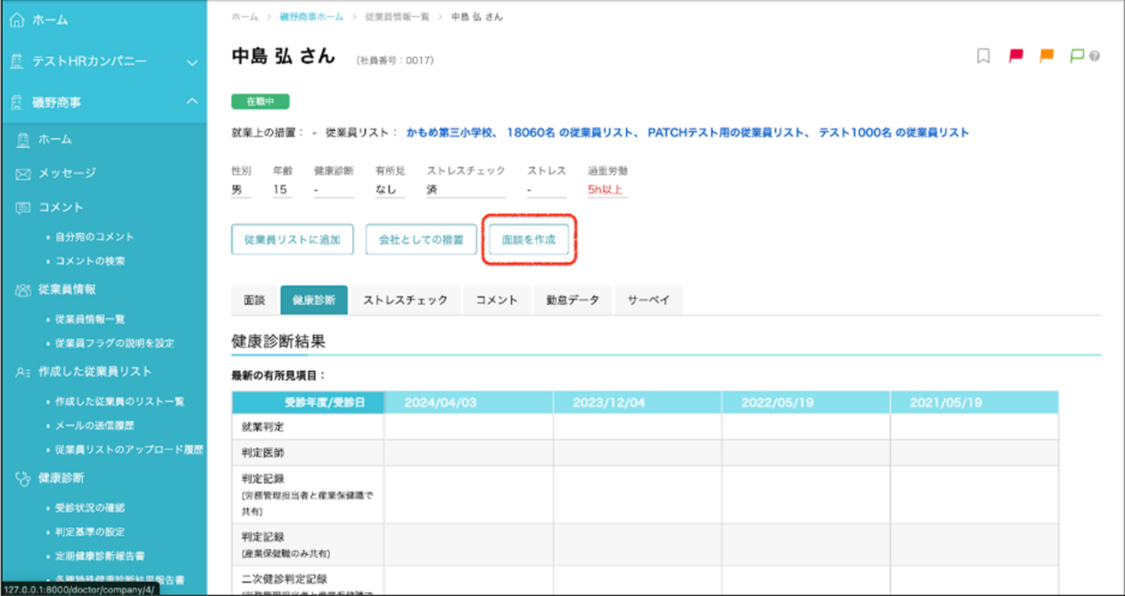This screenshot has height=596, width=1125.
Task: Open the 18060名 の従業員リスト link
Action: [x=570, y=133]
